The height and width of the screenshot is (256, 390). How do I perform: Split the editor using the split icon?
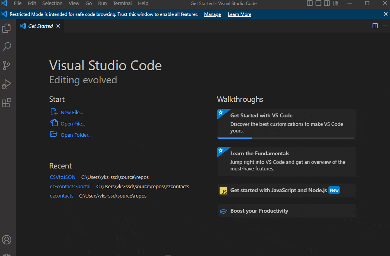point(375,26)
